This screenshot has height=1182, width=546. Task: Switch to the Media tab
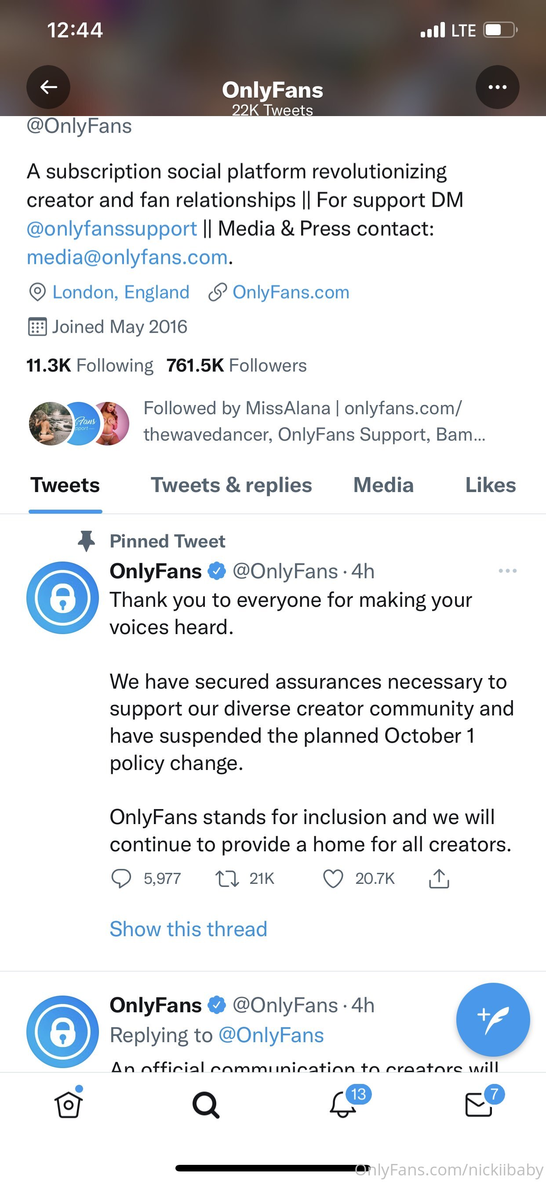(383, 485)
